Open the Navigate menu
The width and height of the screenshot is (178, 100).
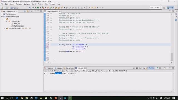(x=27, y=4)
